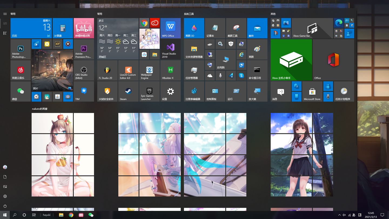Viewport: 389px width, 219px height.
Task: Open 画图 3D tile
Action: coord(194,28)
